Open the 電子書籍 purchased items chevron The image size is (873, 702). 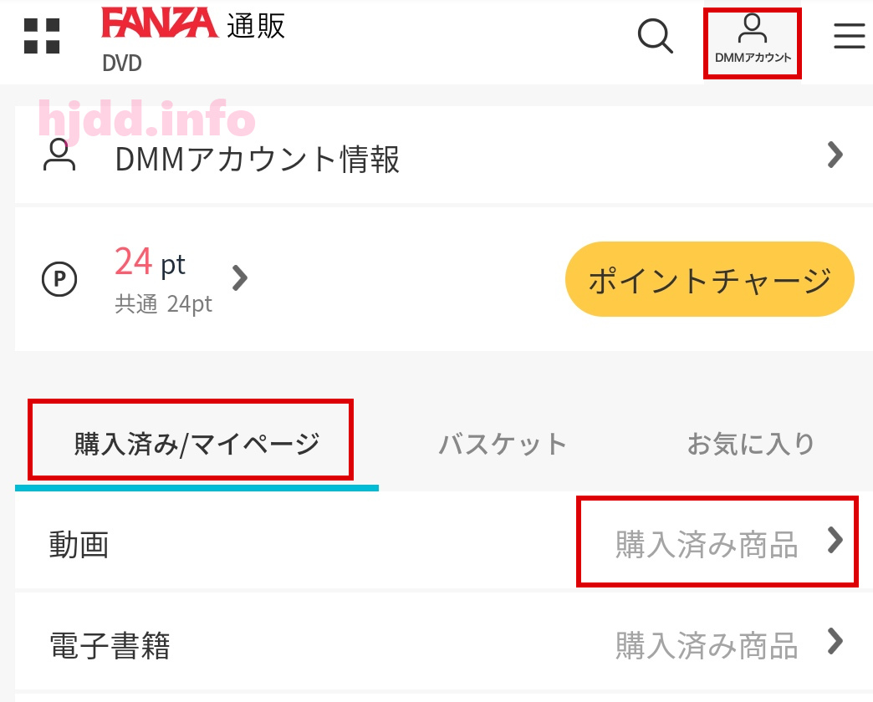[835, 641]
